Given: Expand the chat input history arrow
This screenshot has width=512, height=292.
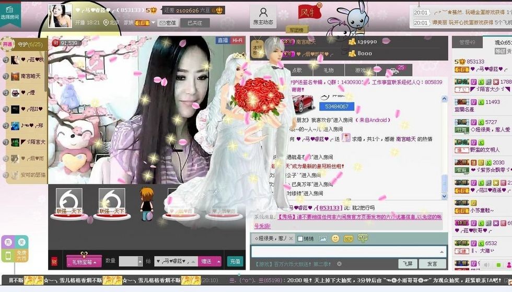Looking at the screenshot, I should pos(442,252).
